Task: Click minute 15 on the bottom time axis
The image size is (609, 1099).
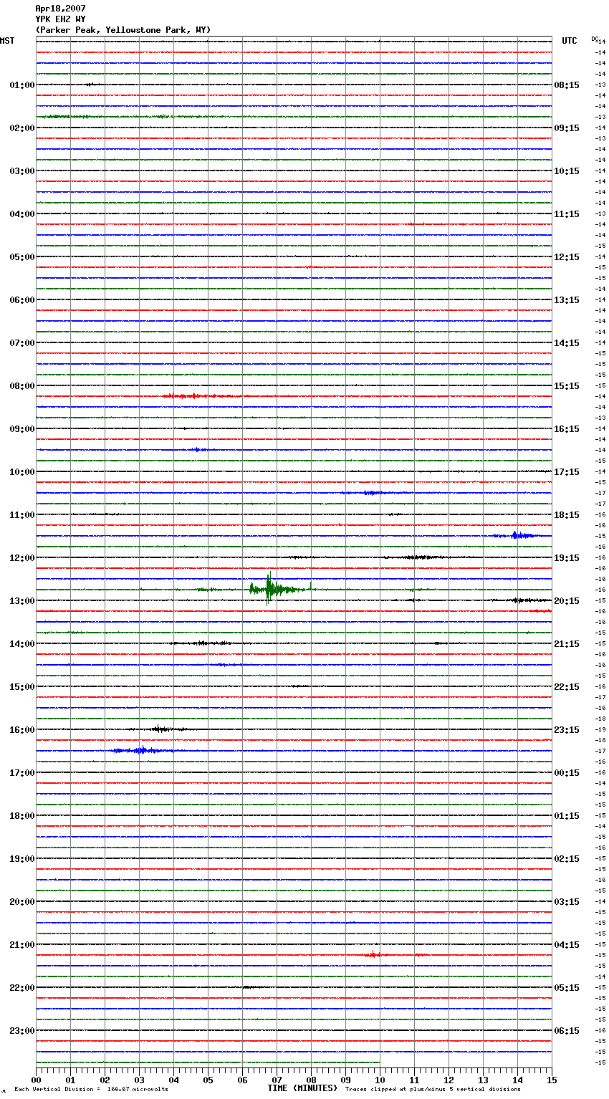Action: [x=552, y=1080]
